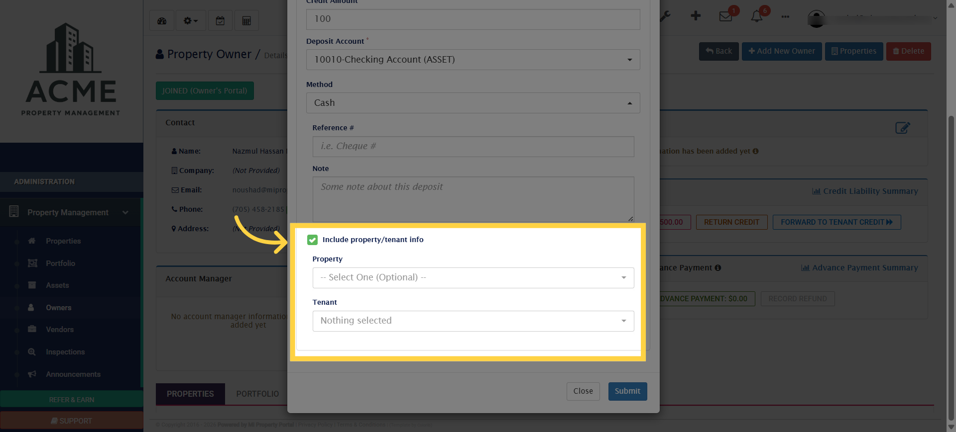The height and width of the screenshot is (432, 956).
Task: Click the Reference # input field
Action: coord(473,147)
